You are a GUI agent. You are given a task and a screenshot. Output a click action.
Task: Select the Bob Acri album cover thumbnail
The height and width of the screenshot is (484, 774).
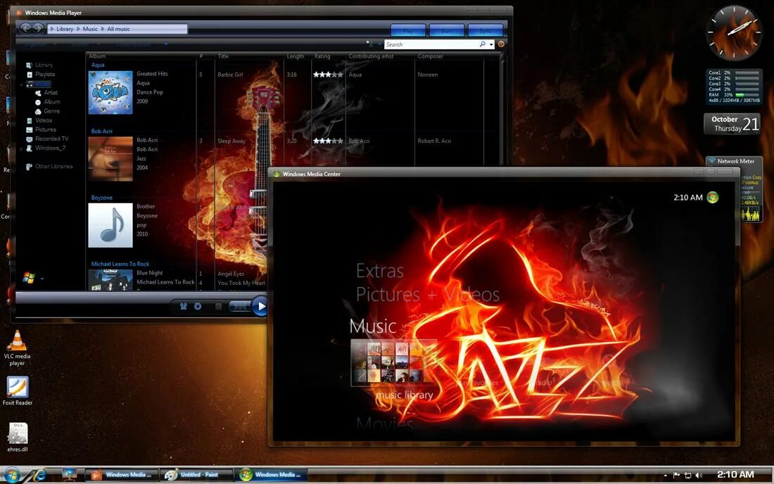click(x=110, y=158)
